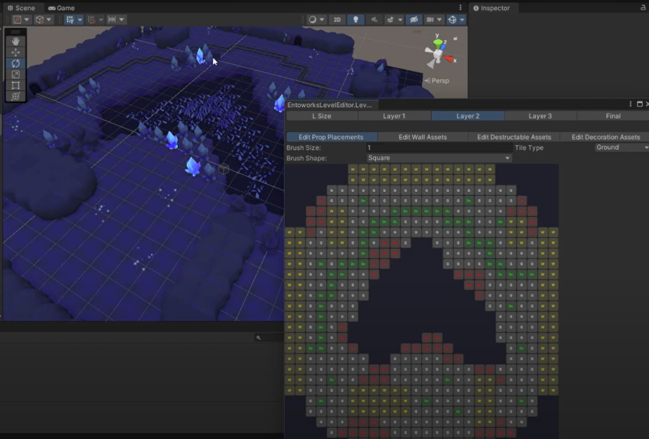Open the Layer 1 tab
This screenshot has height=439, width=649.
(394, 116)
